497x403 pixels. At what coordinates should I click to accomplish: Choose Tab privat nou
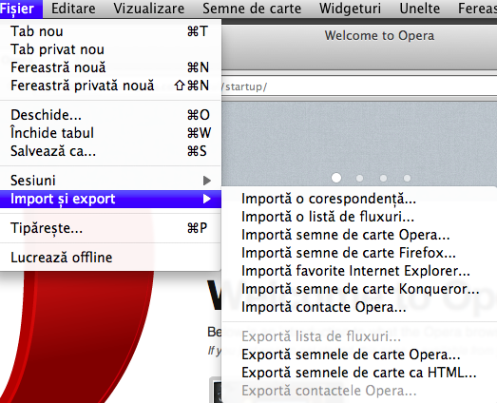(110, 49)
